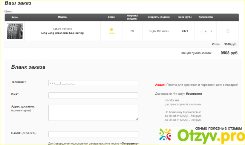The width and height of the screenshot is (245, 145).
Task: Click the Фото column header
Action: (x=15, y=17)
